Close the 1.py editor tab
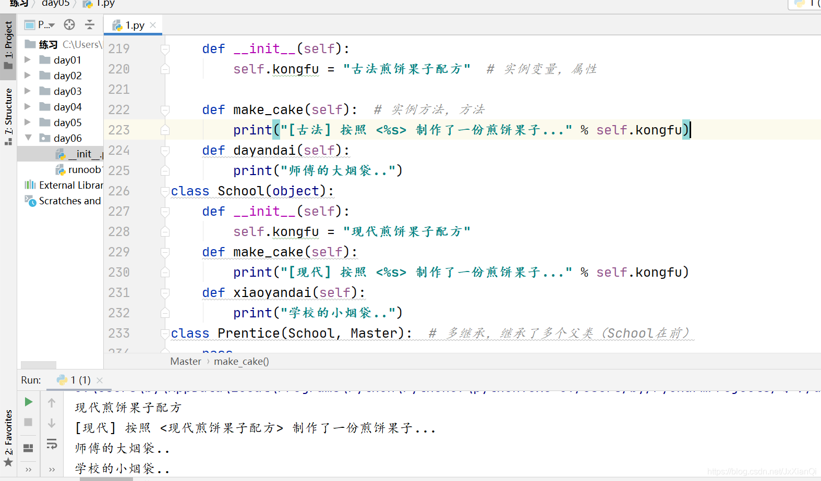The height and width of the screenshot is (481, 821). click(153, 25)
